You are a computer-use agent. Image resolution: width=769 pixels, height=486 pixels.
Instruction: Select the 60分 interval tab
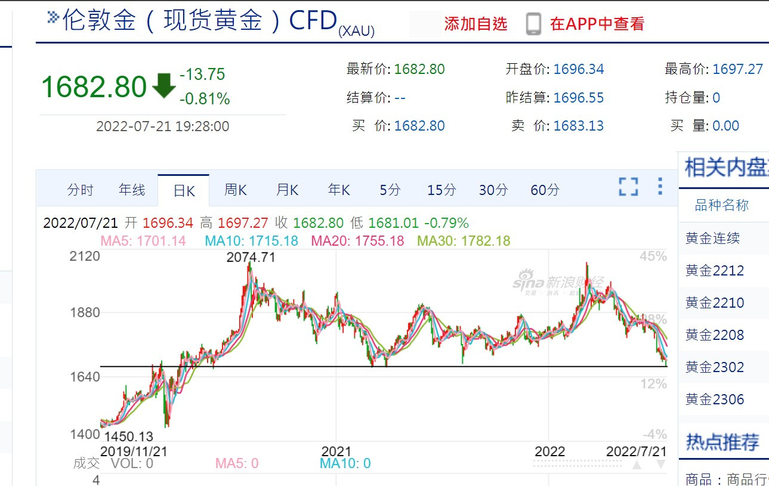[545, 190]
